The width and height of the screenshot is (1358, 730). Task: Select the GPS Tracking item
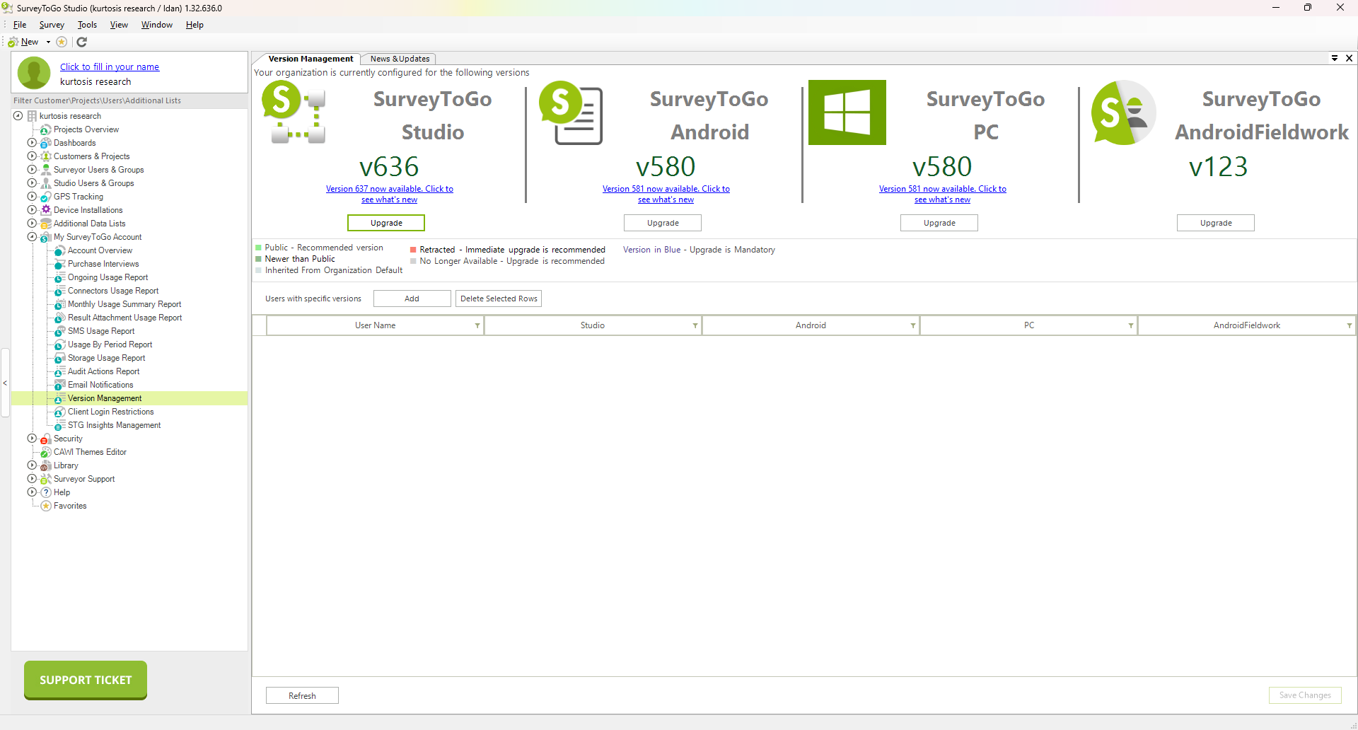coord(78,196)
